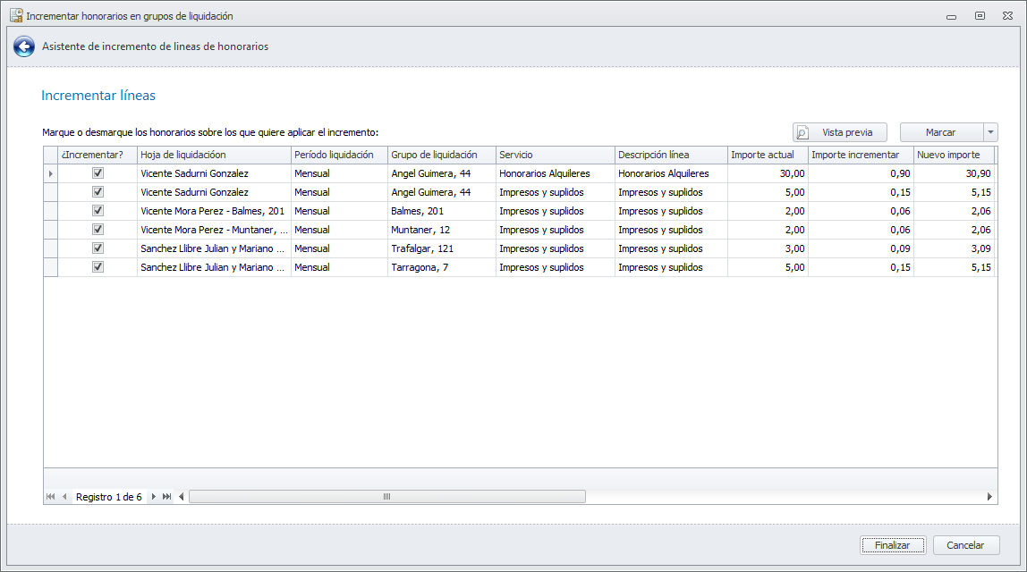1027x572 pixels.
Task: Toggle checkbox for Trafalgar, 121 row
Action: [x=98, y=248]
